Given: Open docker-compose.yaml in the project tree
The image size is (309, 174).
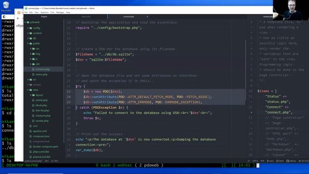Looking at the screenshot, I should [45, 146].
